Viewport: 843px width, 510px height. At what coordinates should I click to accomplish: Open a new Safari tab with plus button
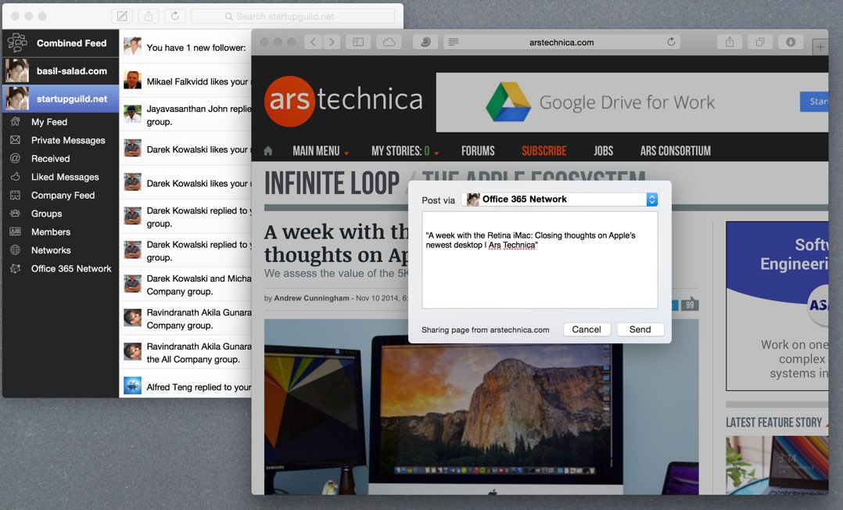(x=820, y=48)
